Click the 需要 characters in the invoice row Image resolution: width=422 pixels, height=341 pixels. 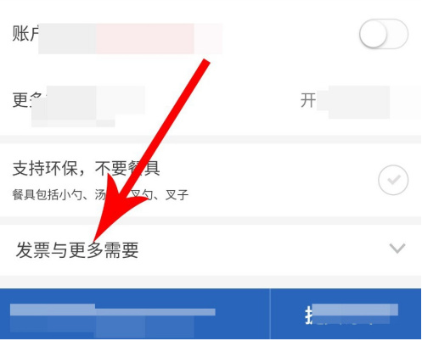(x=121, y=250)
